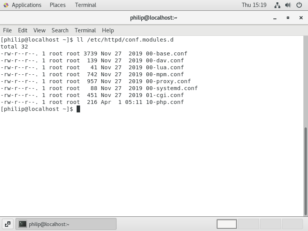
Task: Switch to the fourth workspace
Action: (x=292, y=224)
